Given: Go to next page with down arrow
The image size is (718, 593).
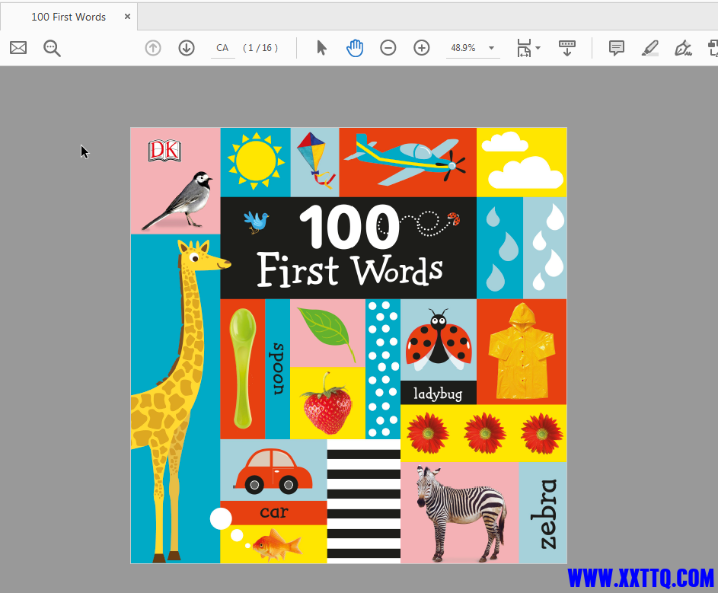Looking at the screenshot, I should (187, 48).
